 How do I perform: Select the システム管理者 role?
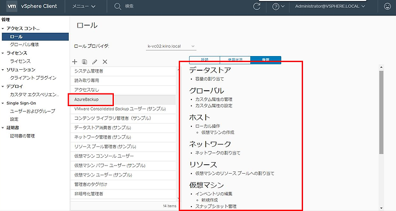pyautogui.click(x=123, y=71)
